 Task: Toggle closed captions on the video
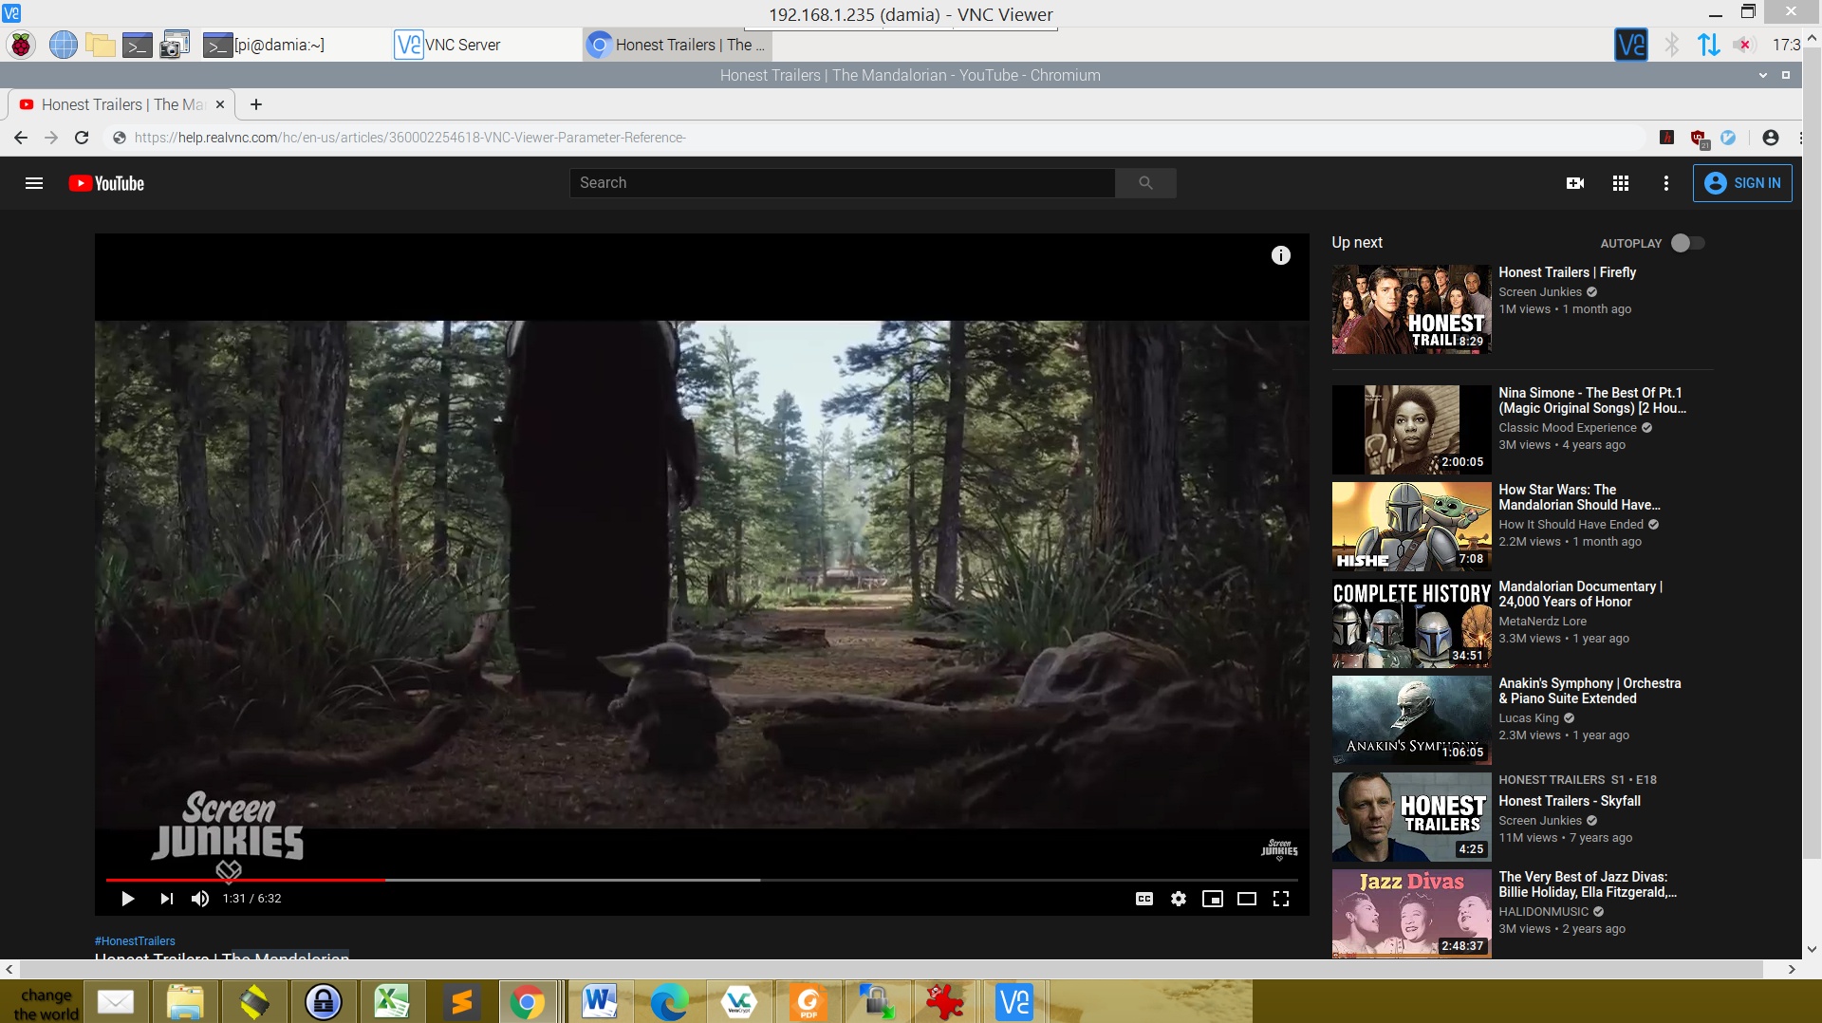click(1144, 899)
